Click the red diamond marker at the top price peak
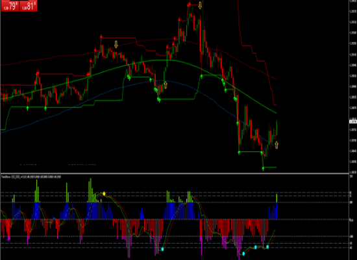 tap(189, 5)
